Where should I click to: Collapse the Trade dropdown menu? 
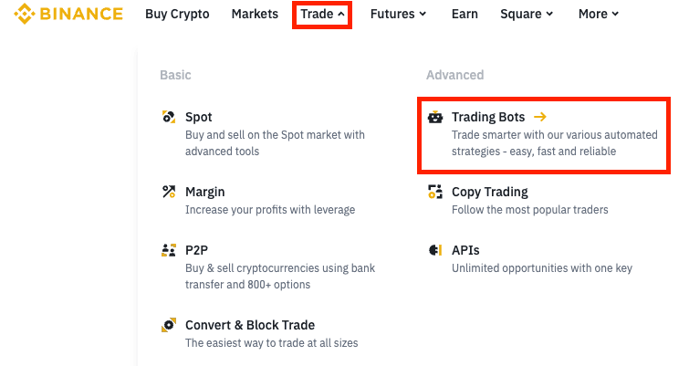[x=322, y=15]
